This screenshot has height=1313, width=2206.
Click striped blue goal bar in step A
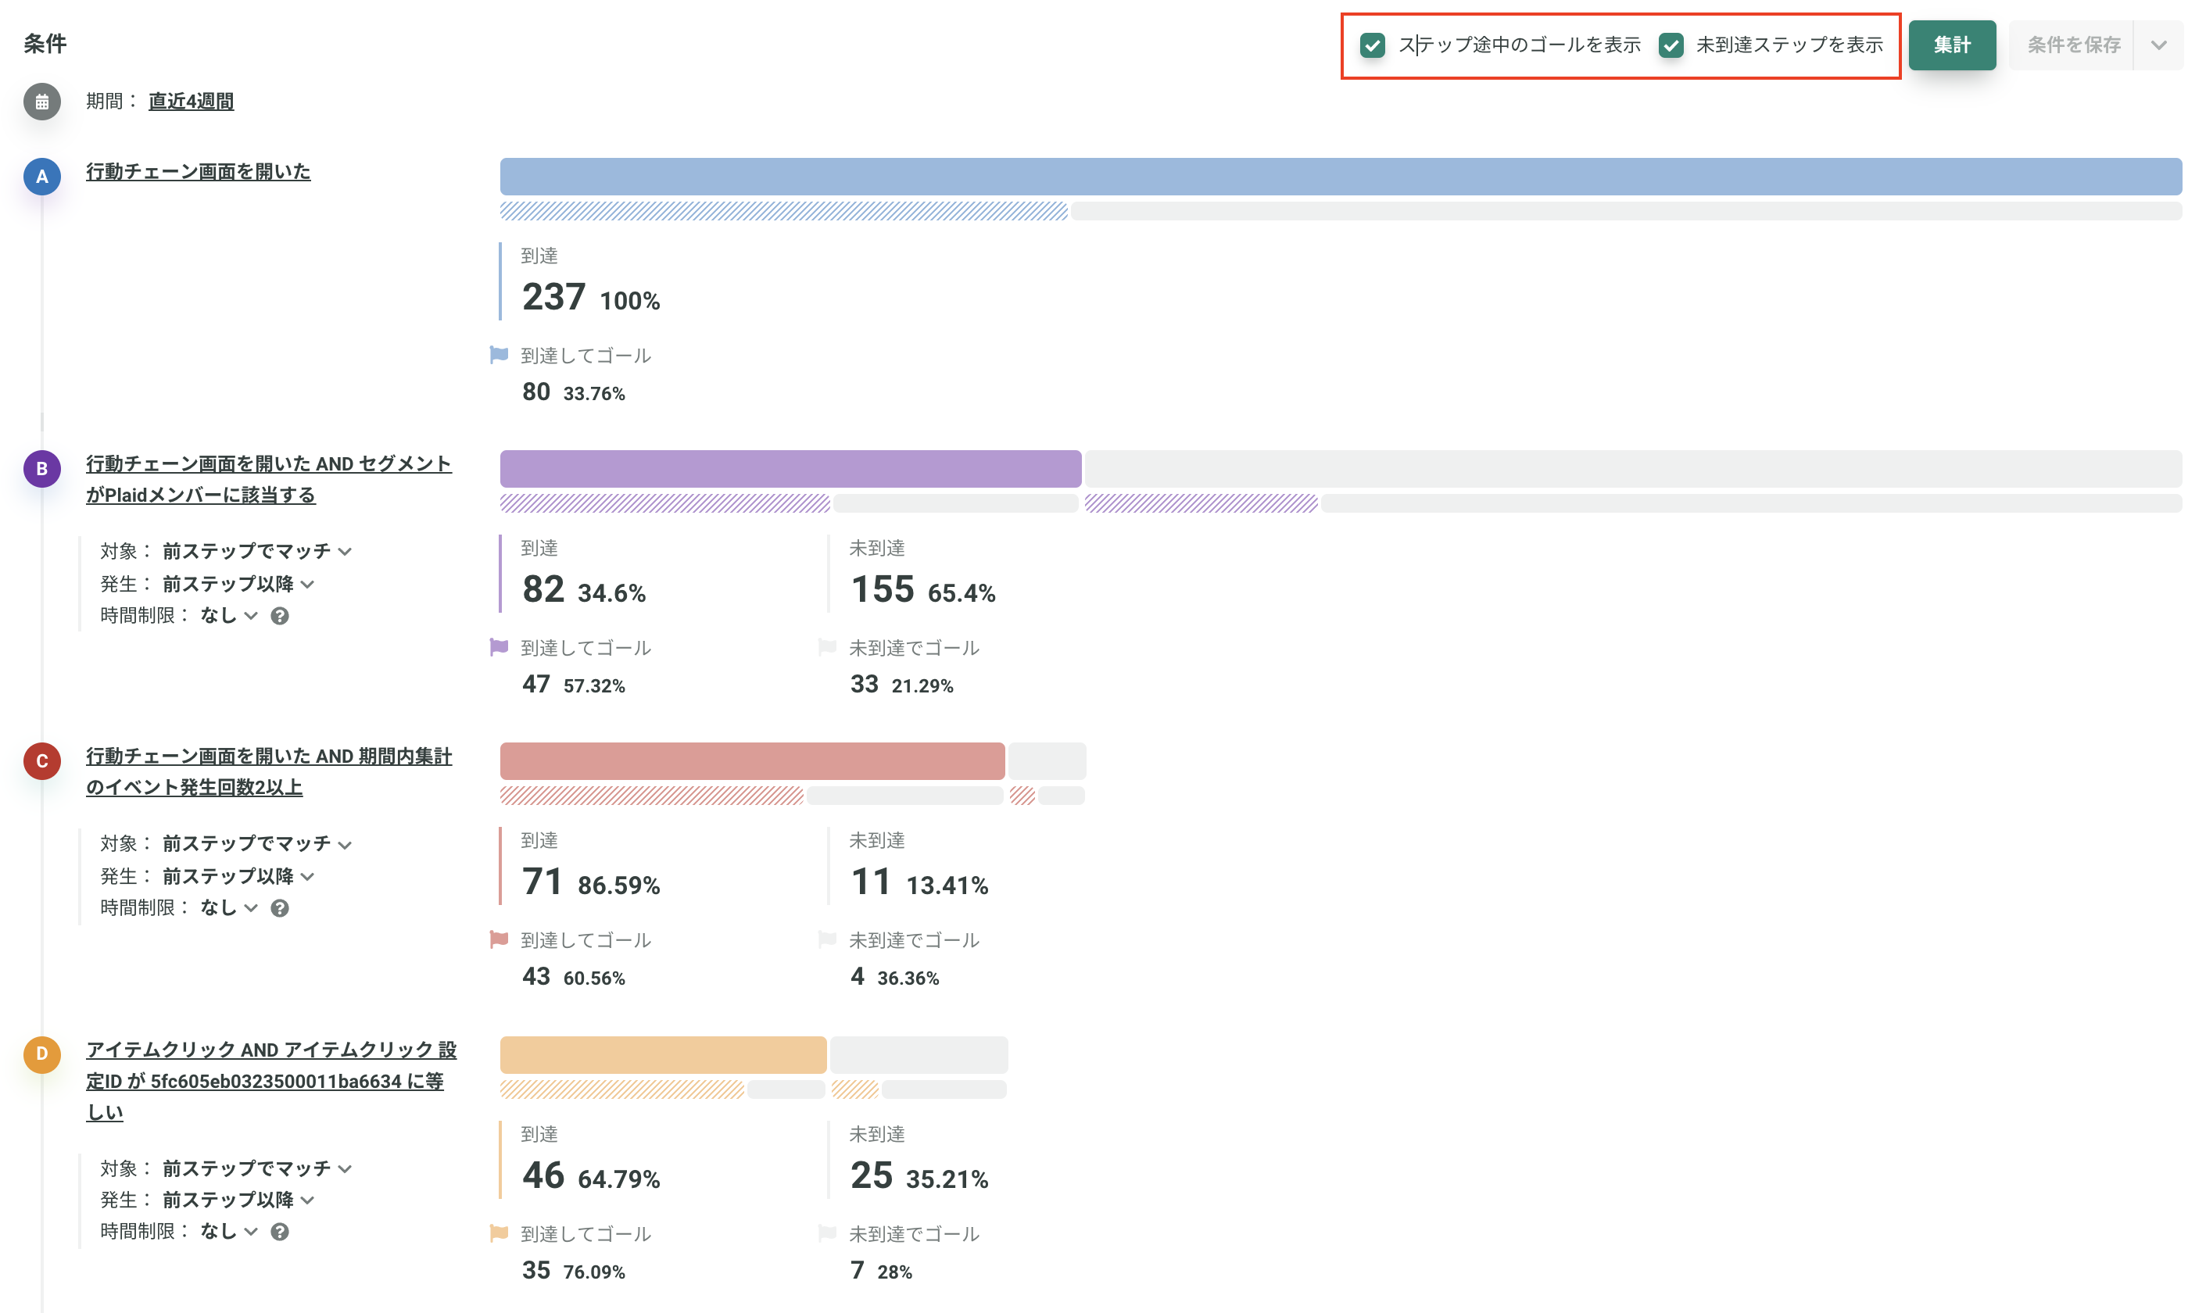click(783, 210)
